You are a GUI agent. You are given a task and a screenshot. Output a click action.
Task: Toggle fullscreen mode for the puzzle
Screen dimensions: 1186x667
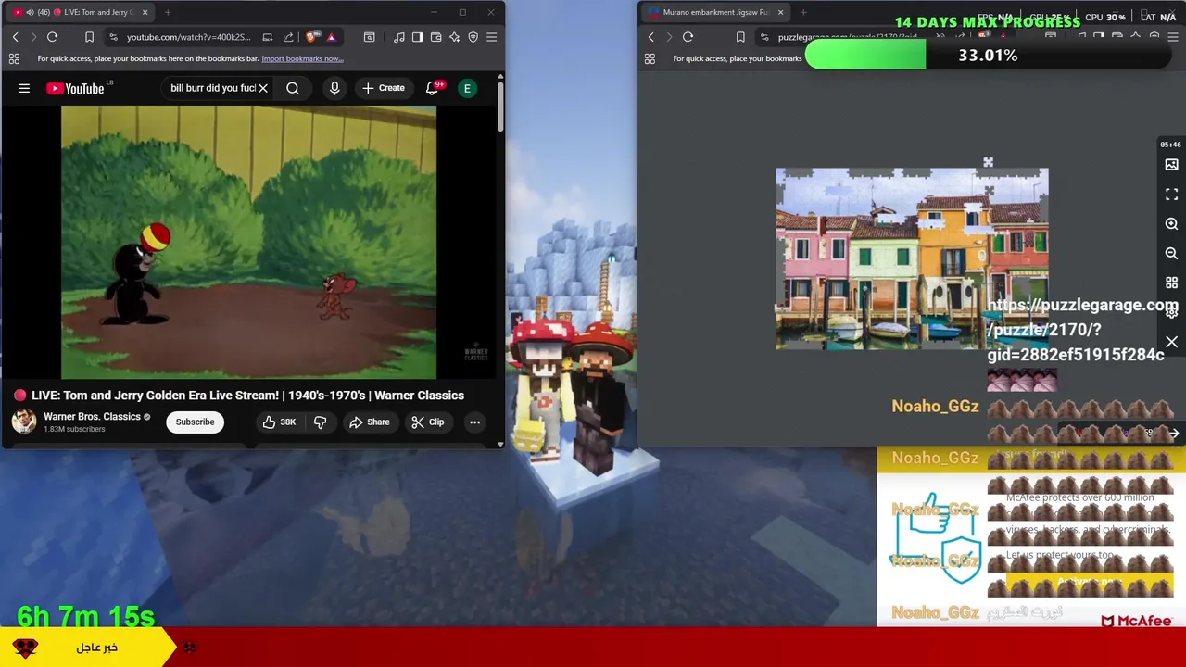click(x=1171, y=195)
